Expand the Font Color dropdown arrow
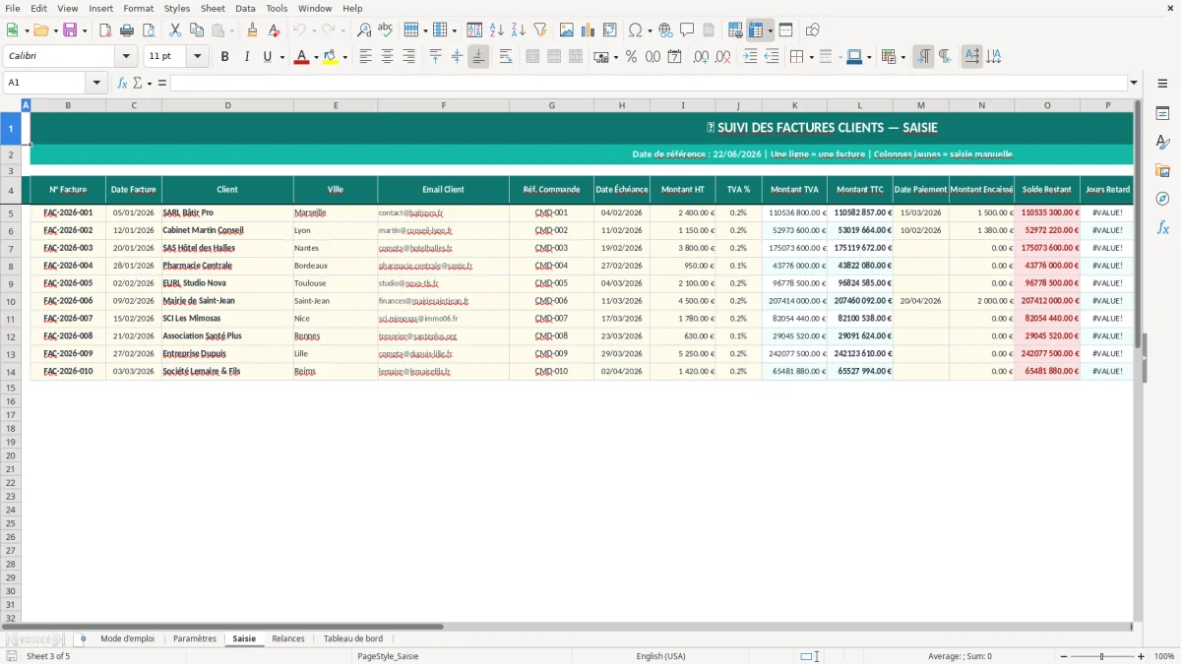This screenshot has height=664, width=1181. pos(316,57)
